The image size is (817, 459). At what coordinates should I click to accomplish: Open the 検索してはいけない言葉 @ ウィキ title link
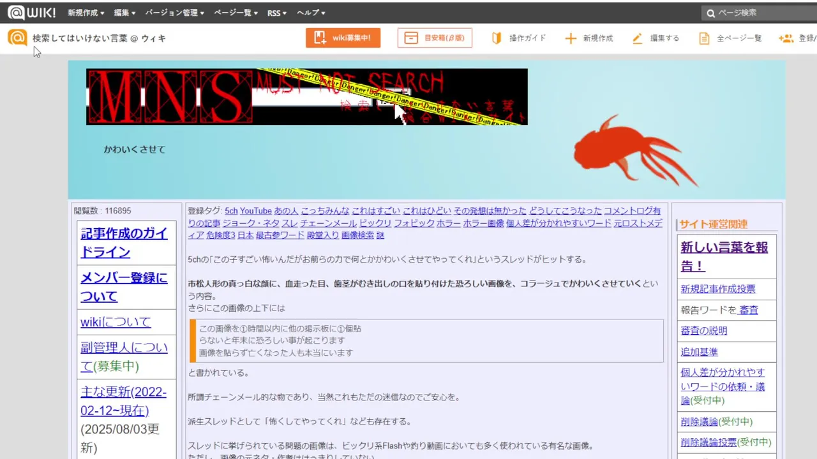99,38
